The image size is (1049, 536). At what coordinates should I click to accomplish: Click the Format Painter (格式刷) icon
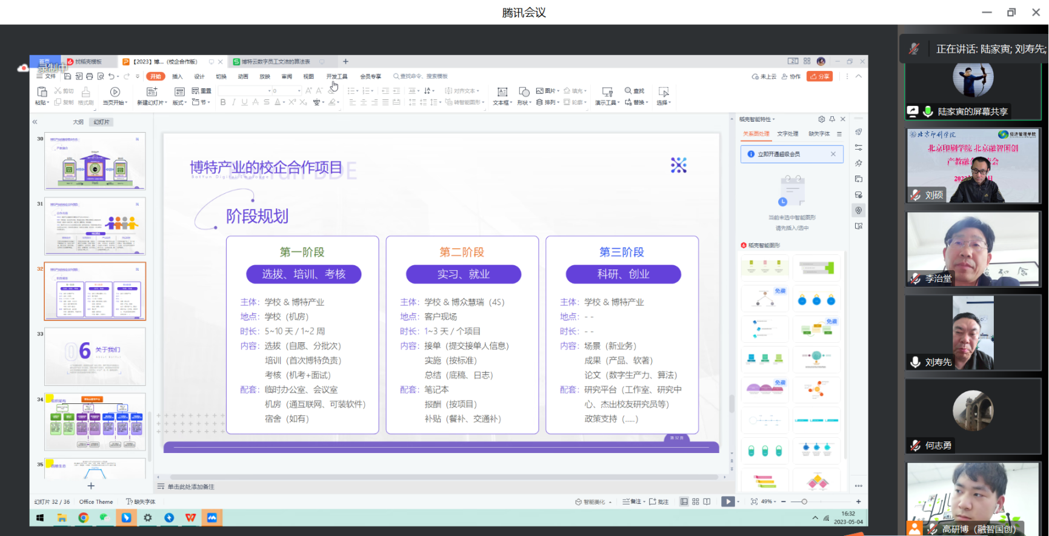coord(86,91)
